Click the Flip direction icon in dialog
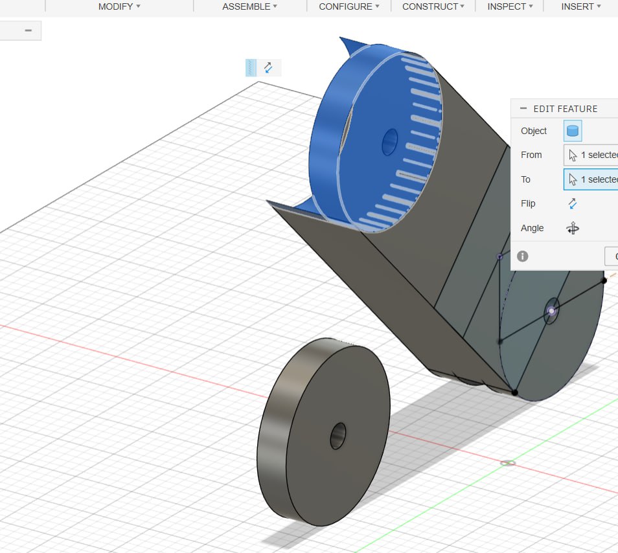618x553 pixels. point(573,203)
